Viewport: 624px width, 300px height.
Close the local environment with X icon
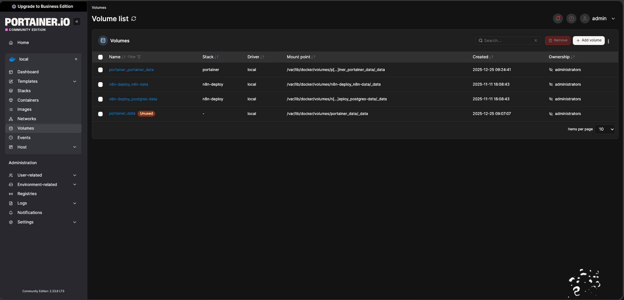(76, 59)
